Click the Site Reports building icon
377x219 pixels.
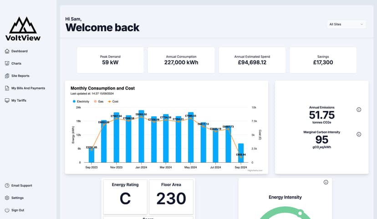pyautogui.click(x=7, y=76)
